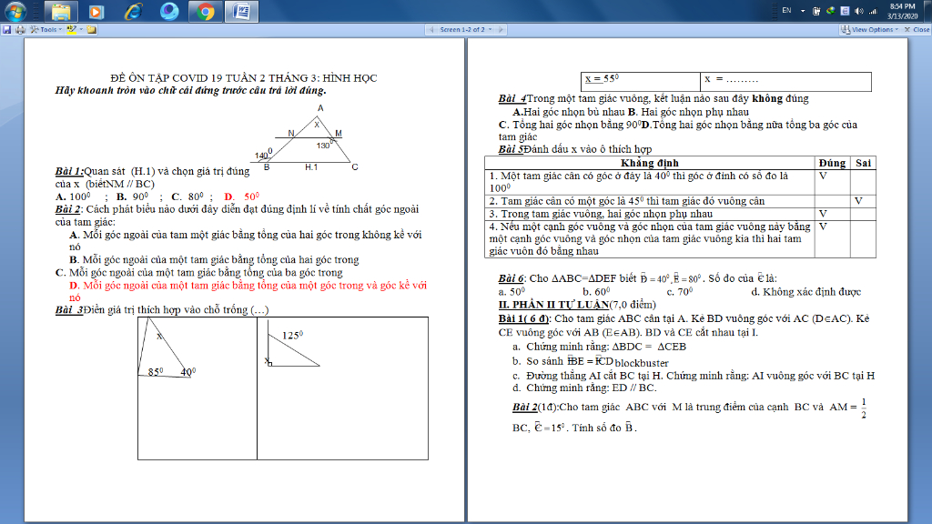Click the Safely Remove Hardware tray icon

point(816,11)
